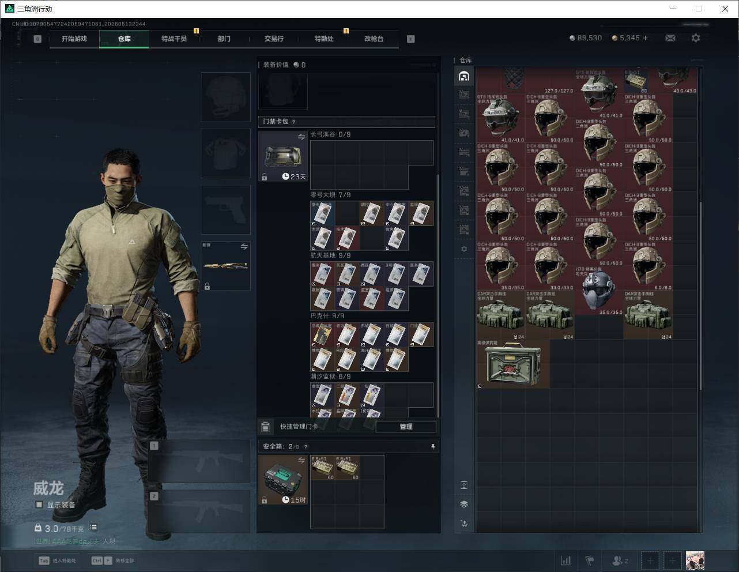Click the warehouse grid scrollbar
The width and height of the screenshot is (739, 572).
pos(701,295)
